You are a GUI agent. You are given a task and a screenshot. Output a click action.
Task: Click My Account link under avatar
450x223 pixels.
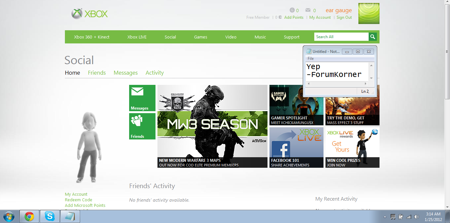coord(76,194)
